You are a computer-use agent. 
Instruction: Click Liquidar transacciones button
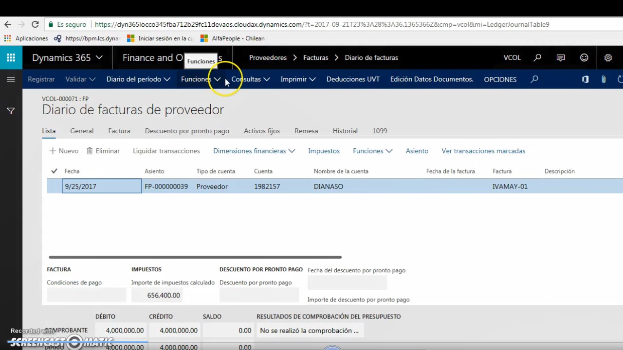[166, 151]
